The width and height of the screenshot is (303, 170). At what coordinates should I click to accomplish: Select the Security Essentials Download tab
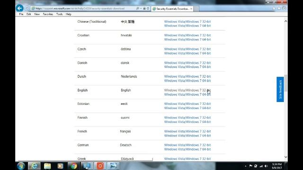(172, 8)
